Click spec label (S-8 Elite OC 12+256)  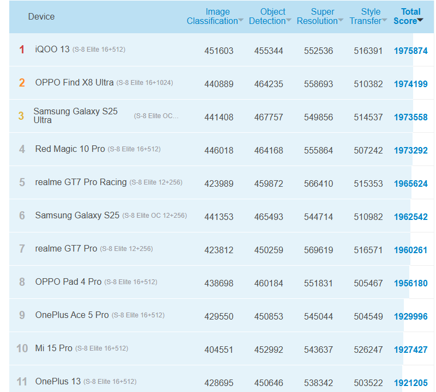coord(155,216)
